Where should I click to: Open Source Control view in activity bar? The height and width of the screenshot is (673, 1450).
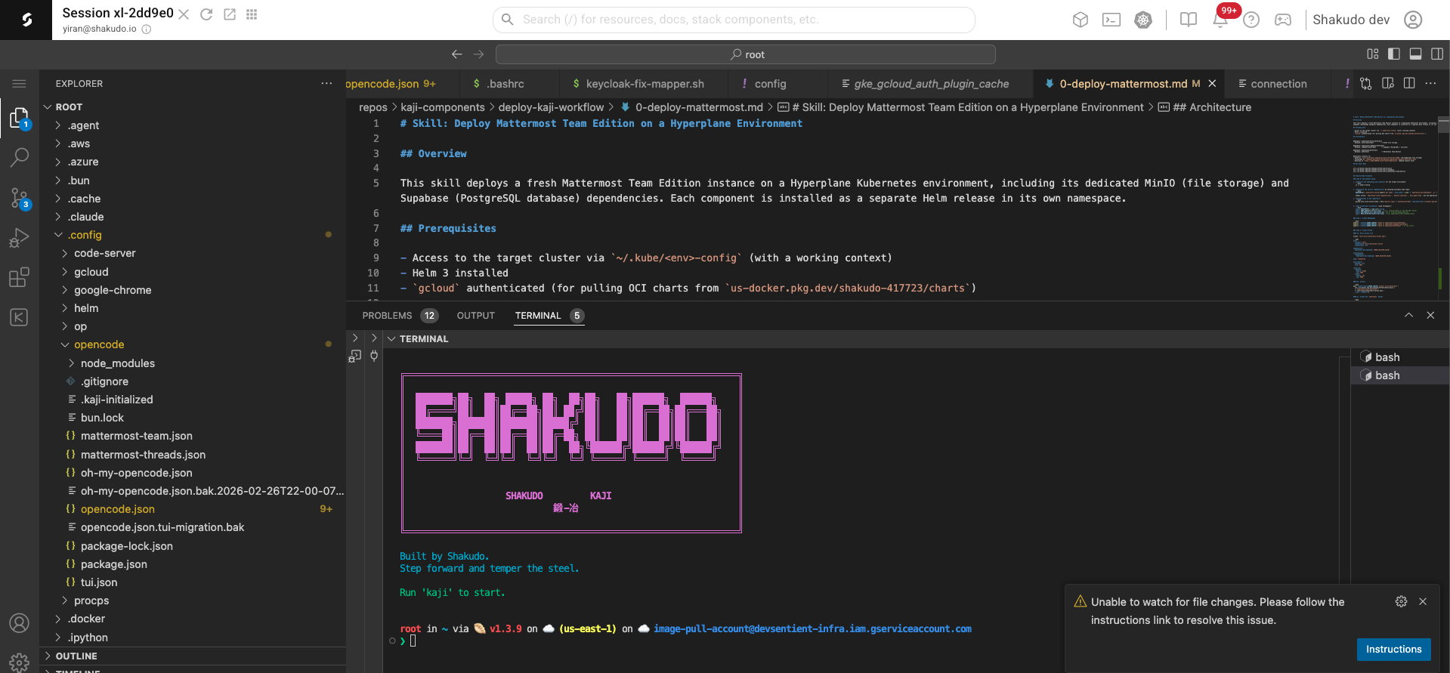pyautogui.click(x=19, y=198)
